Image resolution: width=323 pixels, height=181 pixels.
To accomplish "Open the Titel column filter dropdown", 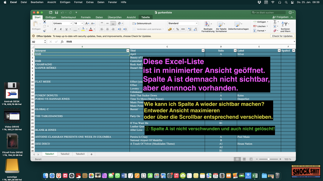I will pos(203,51).
